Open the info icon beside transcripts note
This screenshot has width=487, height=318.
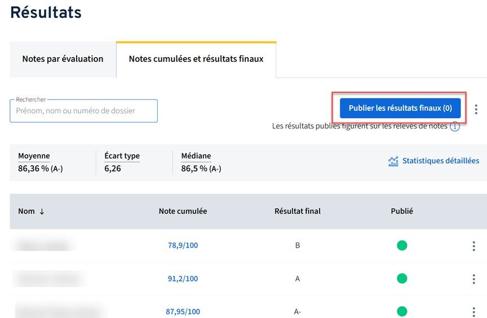point(454,127)
